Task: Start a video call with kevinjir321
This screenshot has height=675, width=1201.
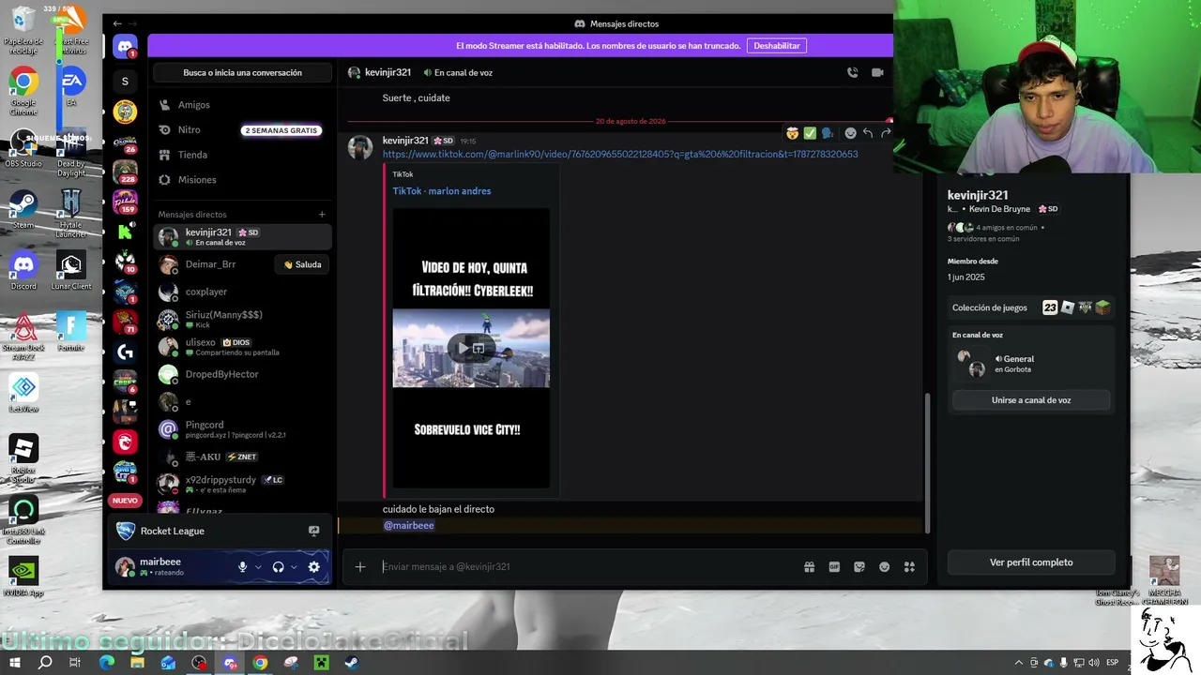Action: tap(877, 72)
